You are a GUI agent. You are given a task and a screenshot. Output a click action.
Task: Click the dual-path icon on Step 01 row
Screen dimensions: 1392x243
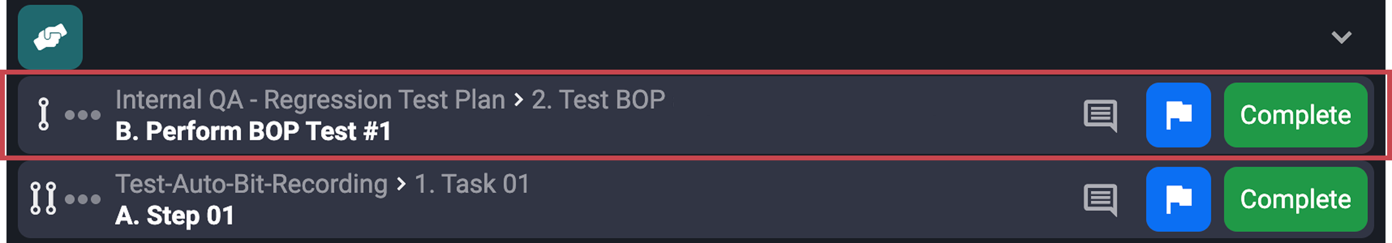[x=43, y=199]
